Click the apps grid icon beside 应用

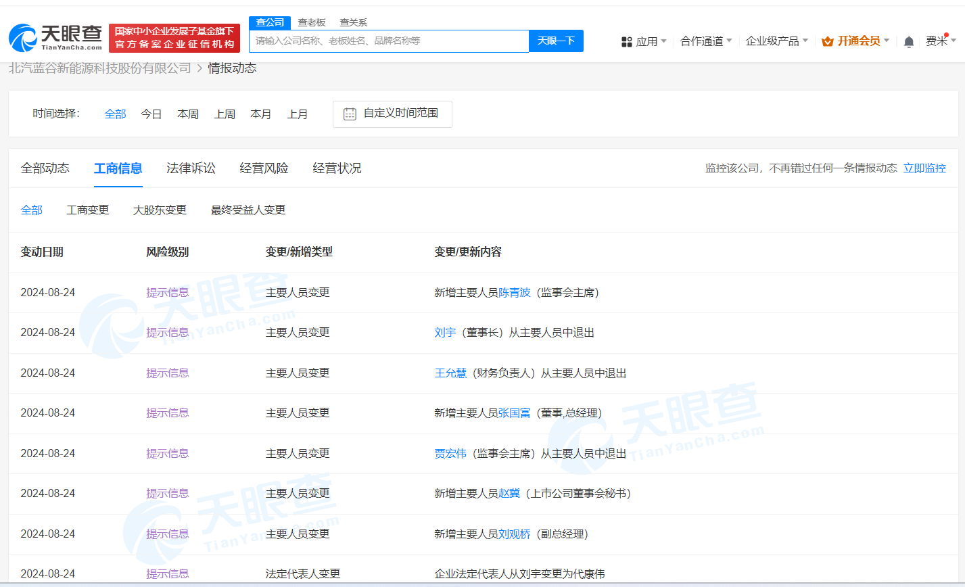tap(626, 41)
